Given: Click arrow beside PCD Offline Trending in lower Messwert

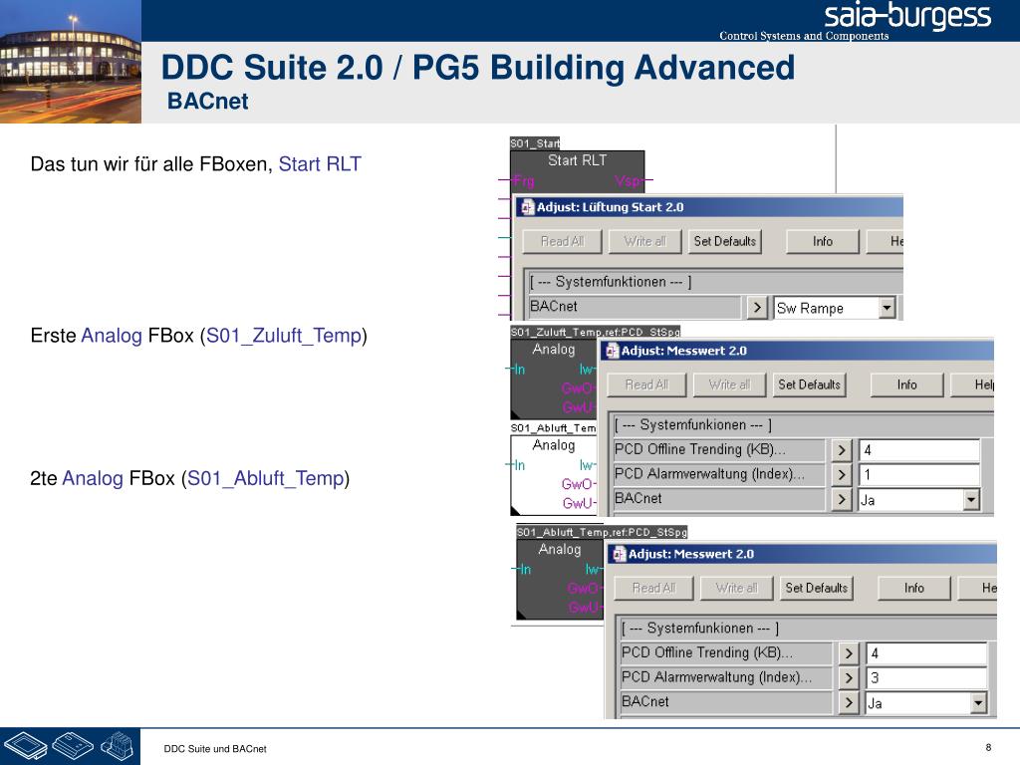Looking at the screenshot, I should 849,653.
